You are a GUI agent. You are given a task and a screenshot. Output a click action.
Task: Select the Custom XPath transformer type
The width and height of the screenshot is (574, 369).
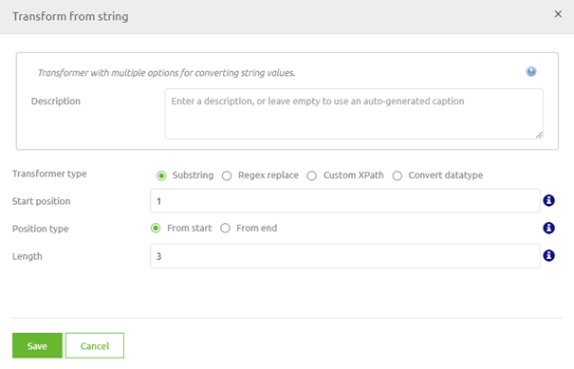click(311, 175)
